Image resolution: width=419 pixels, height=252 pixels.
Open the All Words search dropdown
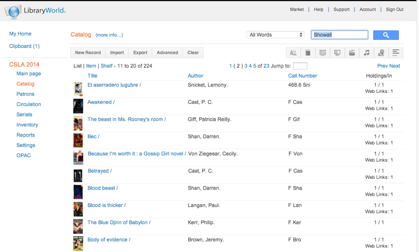coord(275,34)
